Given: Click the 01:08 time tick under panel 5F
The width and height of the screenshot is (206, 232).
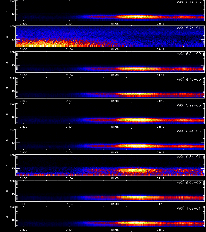Looking at the screenshot, I should pyautogui.click(x=115, y=127).
